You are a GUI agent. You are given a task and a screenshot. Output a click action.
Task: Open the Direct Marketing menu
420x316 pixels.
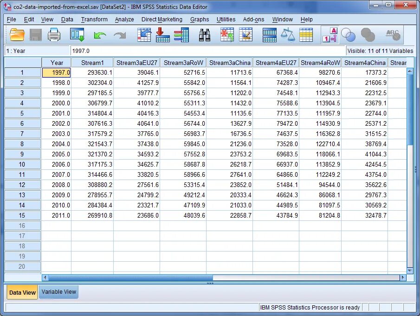[x=162, y=19]
